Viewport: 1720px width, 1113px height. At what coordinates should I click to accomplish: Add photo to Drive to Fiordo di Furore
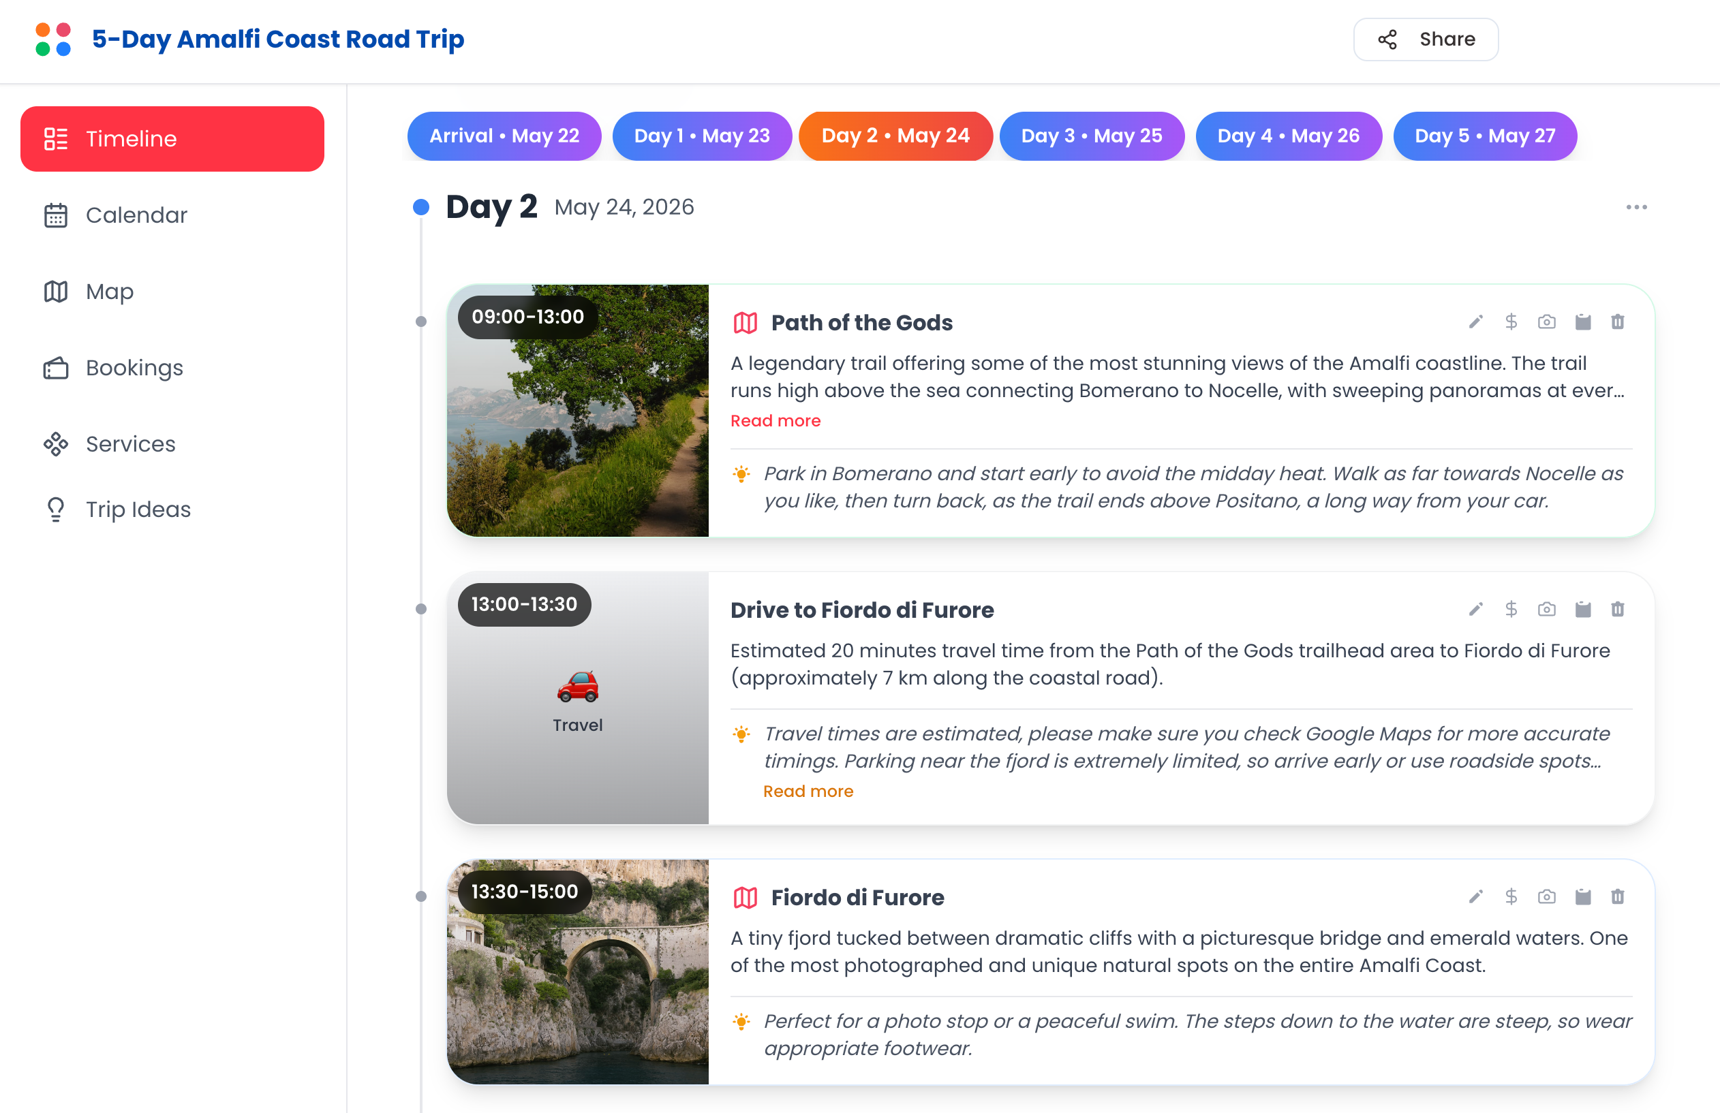coord(1546,610)
